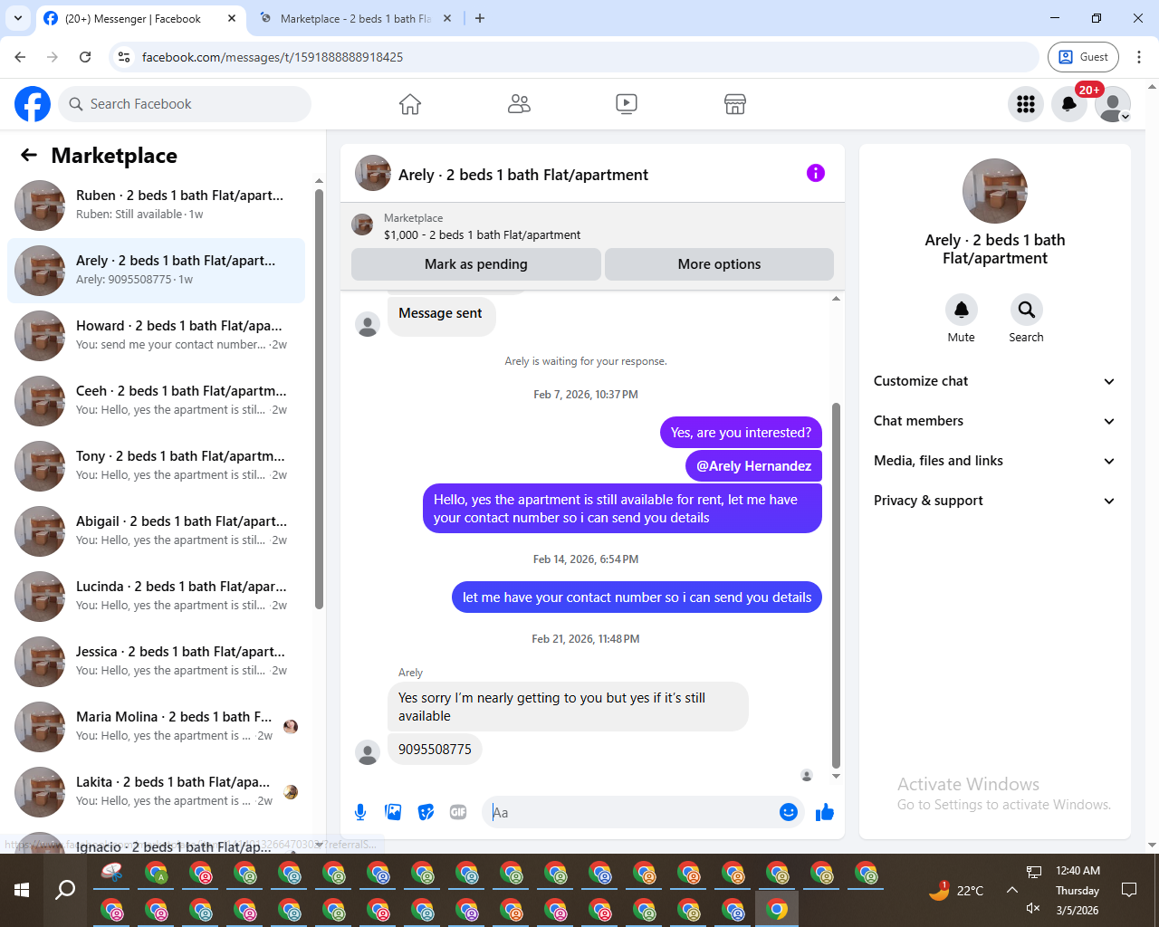1159x927 pixels.
Task: Click the chat messages scrollbar
Action: 836,584
